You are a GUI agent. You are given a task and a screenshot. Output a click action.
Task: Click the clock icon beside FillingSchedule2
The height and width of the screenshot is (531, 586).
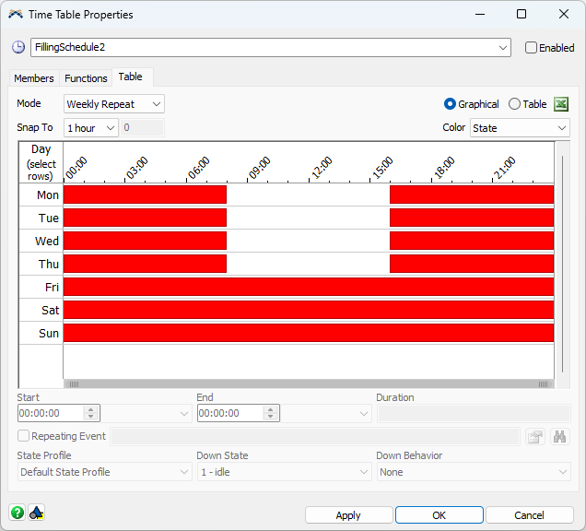[x=18, y=47]
